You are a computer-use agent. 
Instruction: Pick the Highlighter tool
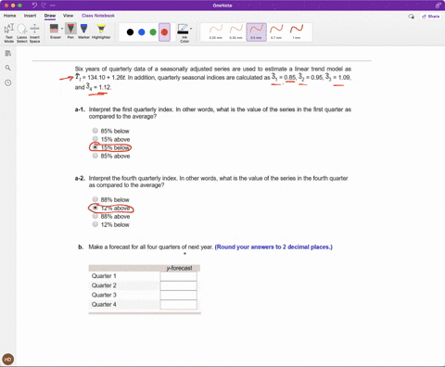click(101, 32)
